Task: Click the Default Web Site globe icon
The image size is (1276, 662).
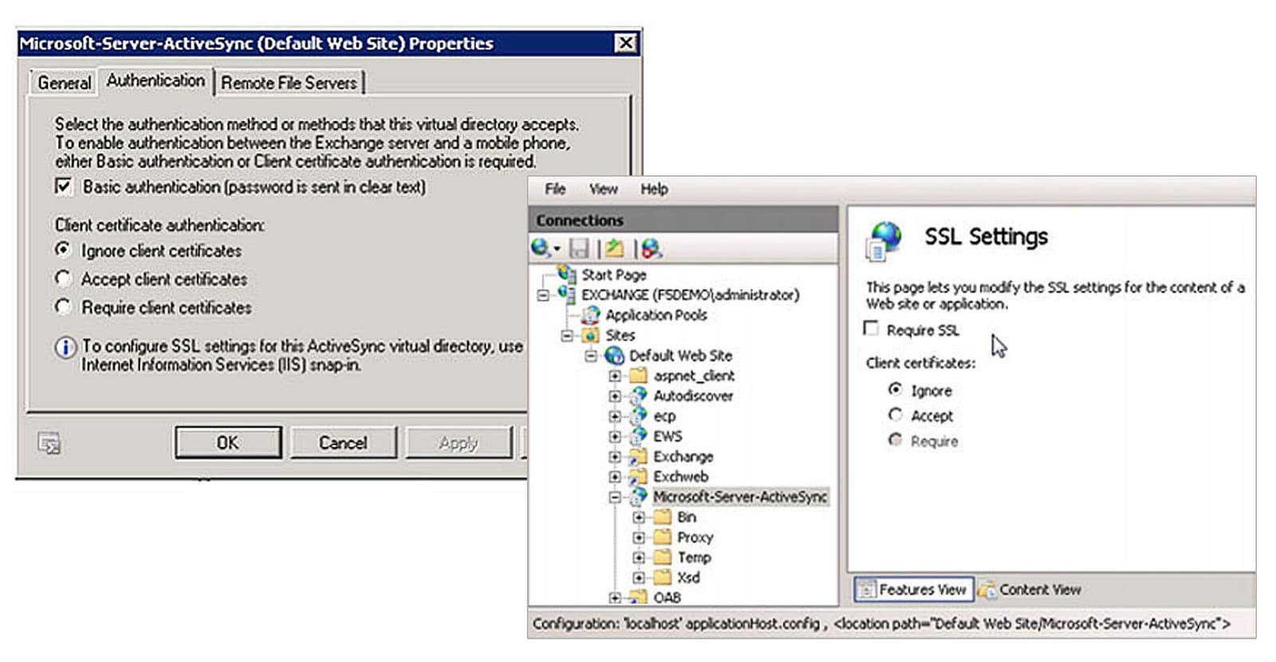Action: tap(615, 356)
